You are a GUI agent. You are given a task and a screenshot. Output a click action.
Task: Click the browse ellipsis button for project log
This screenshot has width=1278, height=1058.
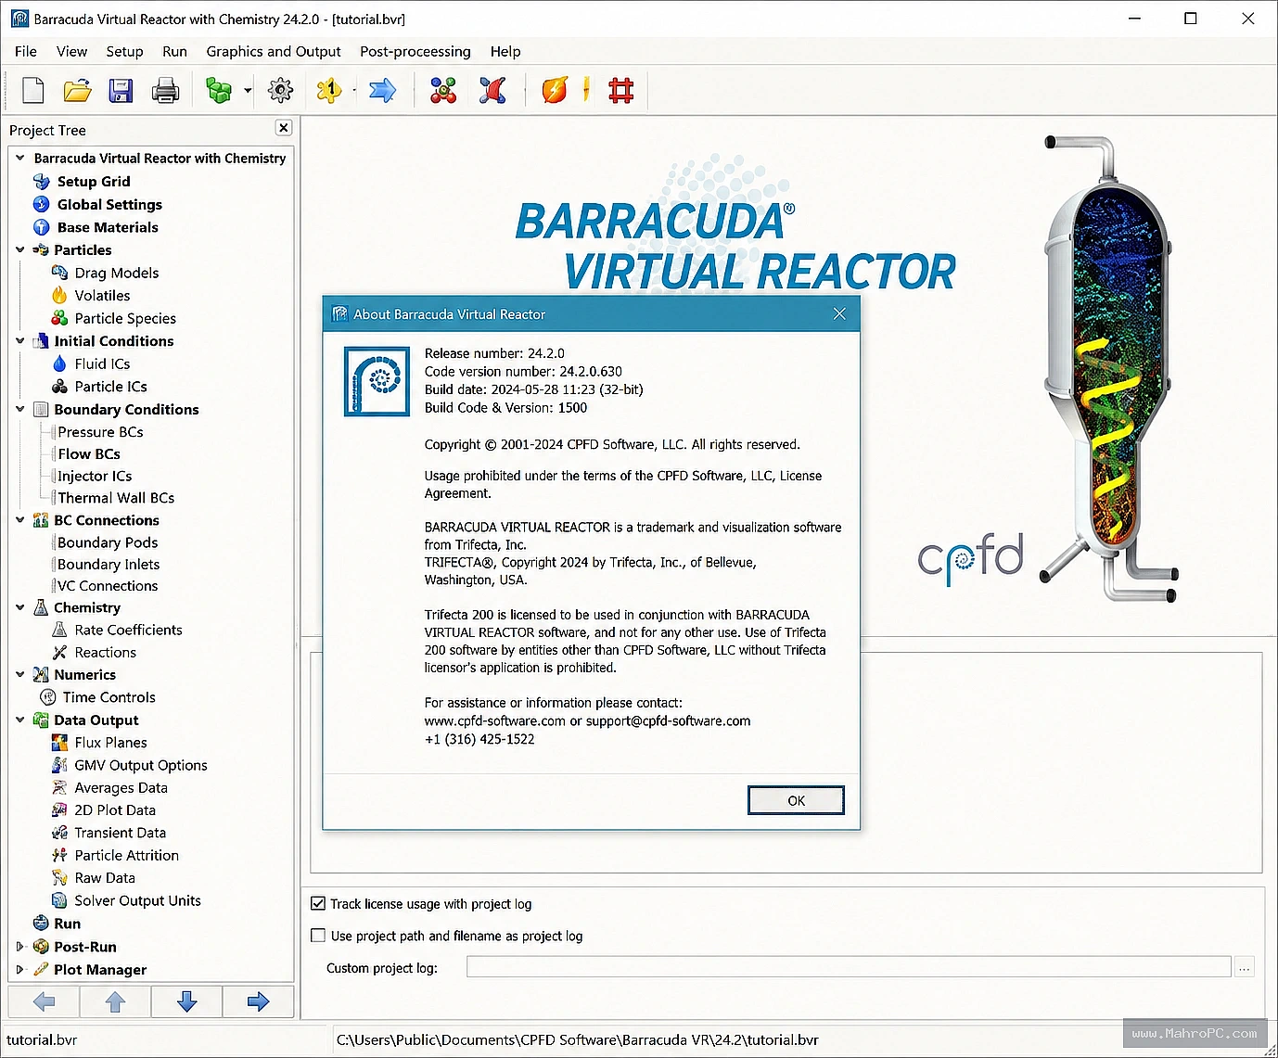[1245, 967]
